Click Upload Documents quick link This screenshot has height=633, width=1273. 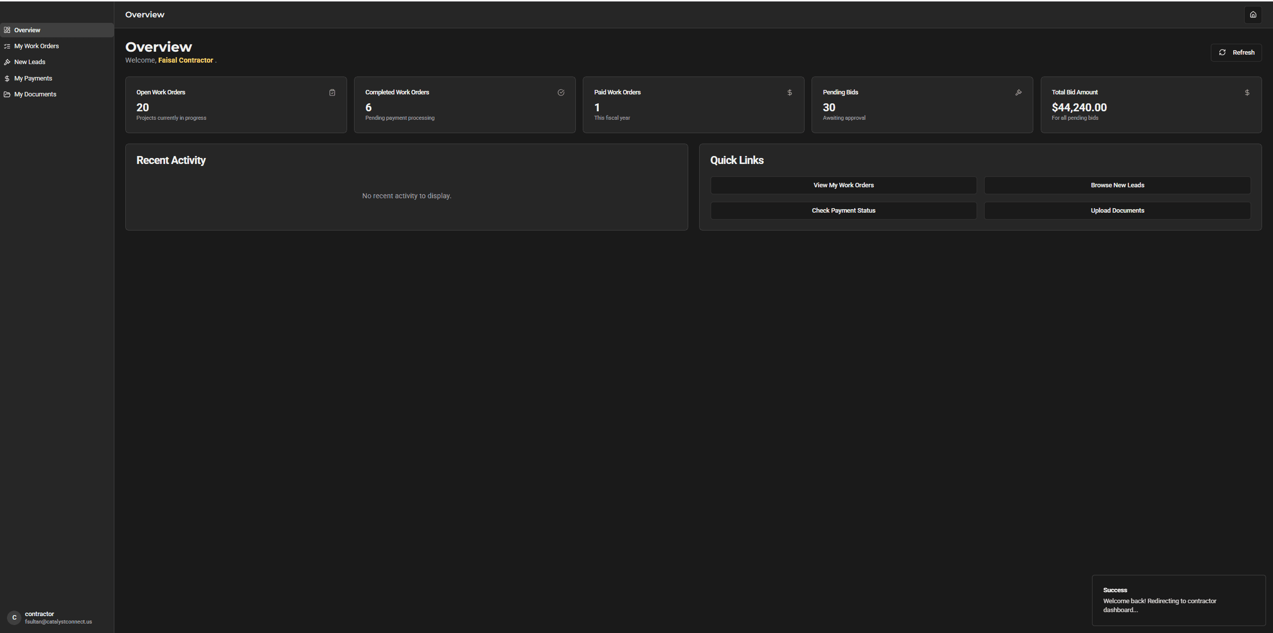pyautogui.click(x=1117, y=211)
